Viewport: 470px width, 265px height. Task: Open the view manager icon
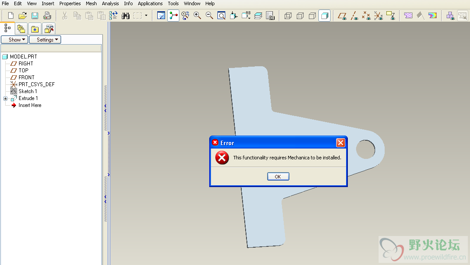(x=270, y=16)
